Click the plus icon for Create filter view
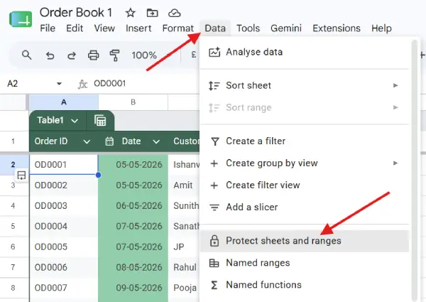426x302 pixels. [214, 185]
